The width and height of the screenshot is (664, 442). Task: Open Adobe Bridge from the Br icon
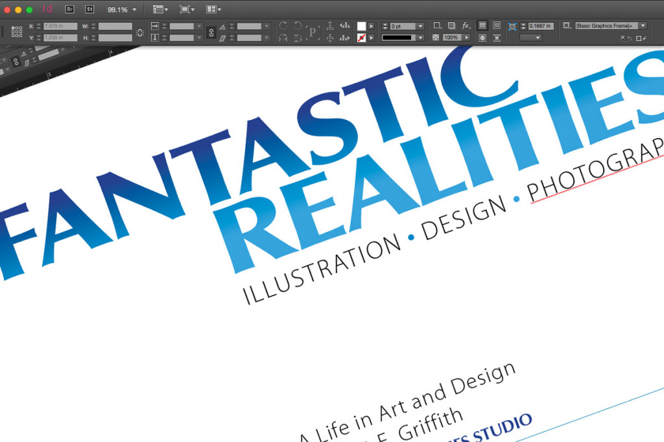coord(70,10)
